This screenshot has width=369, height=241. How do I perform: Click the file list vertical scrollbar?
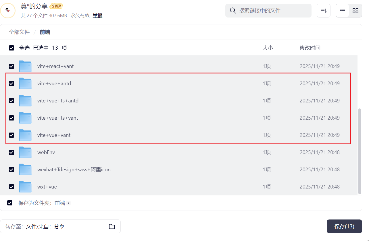pos(360,151)
